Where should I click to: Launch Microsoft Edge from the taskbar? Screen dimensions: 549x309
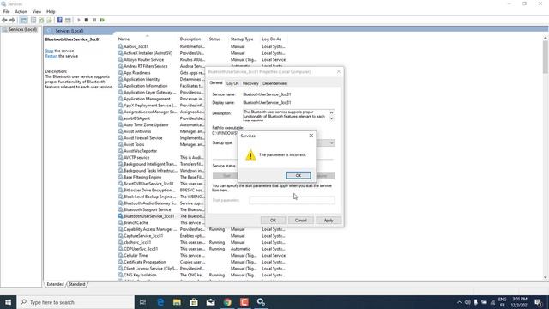point(160,302)
